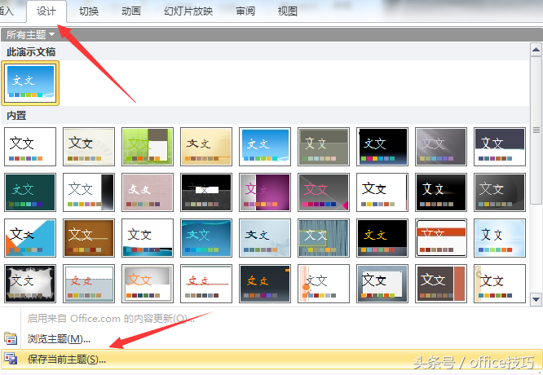The image size is (543, 375).
Task: Click 启用来自 Office.com 的内容更新 entry
Action: [111, 318]
